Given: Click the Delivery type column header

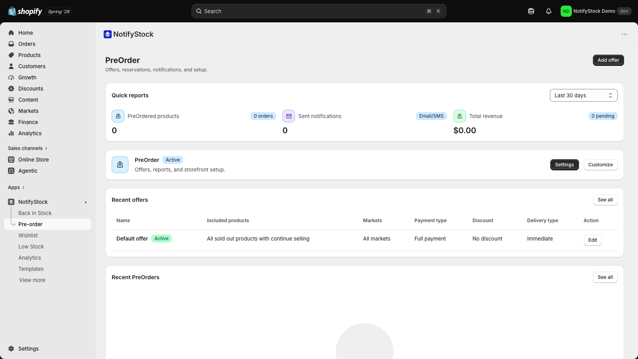Looking at the screenshot, I should pyautogui.click(x=542, y=221).
